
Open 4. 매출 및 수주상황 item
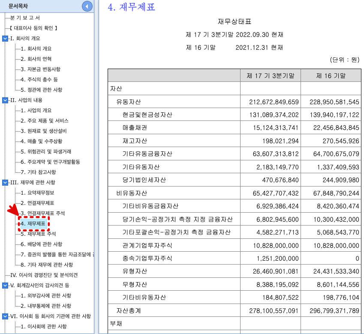click(41, 141)
